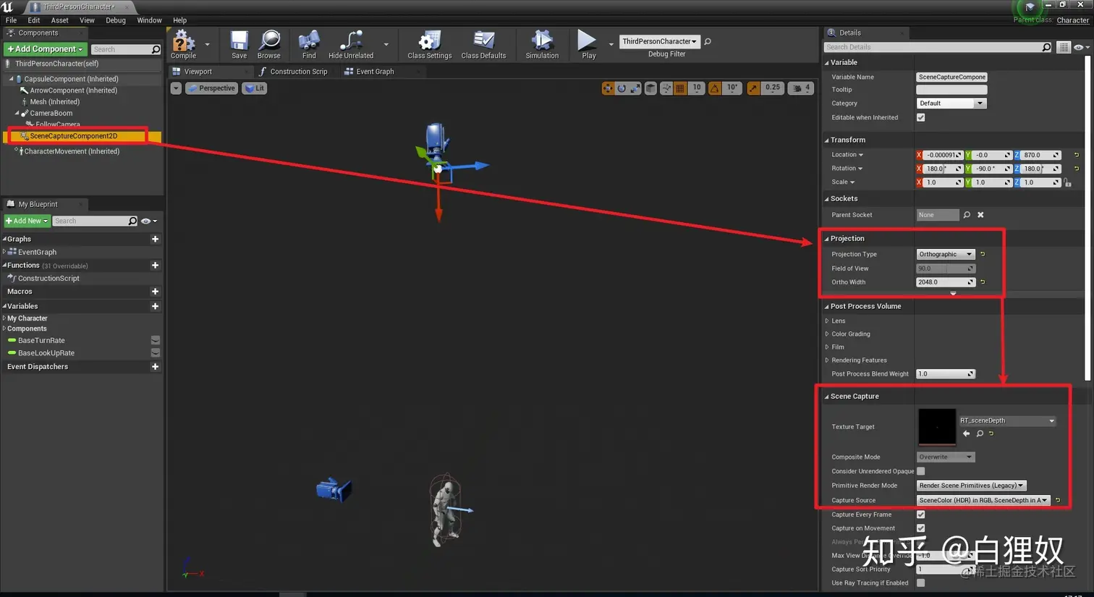Open the Window menu
Image resolution: width=1094 pixels, height=597 pixels.
click(x=149, y=20)
